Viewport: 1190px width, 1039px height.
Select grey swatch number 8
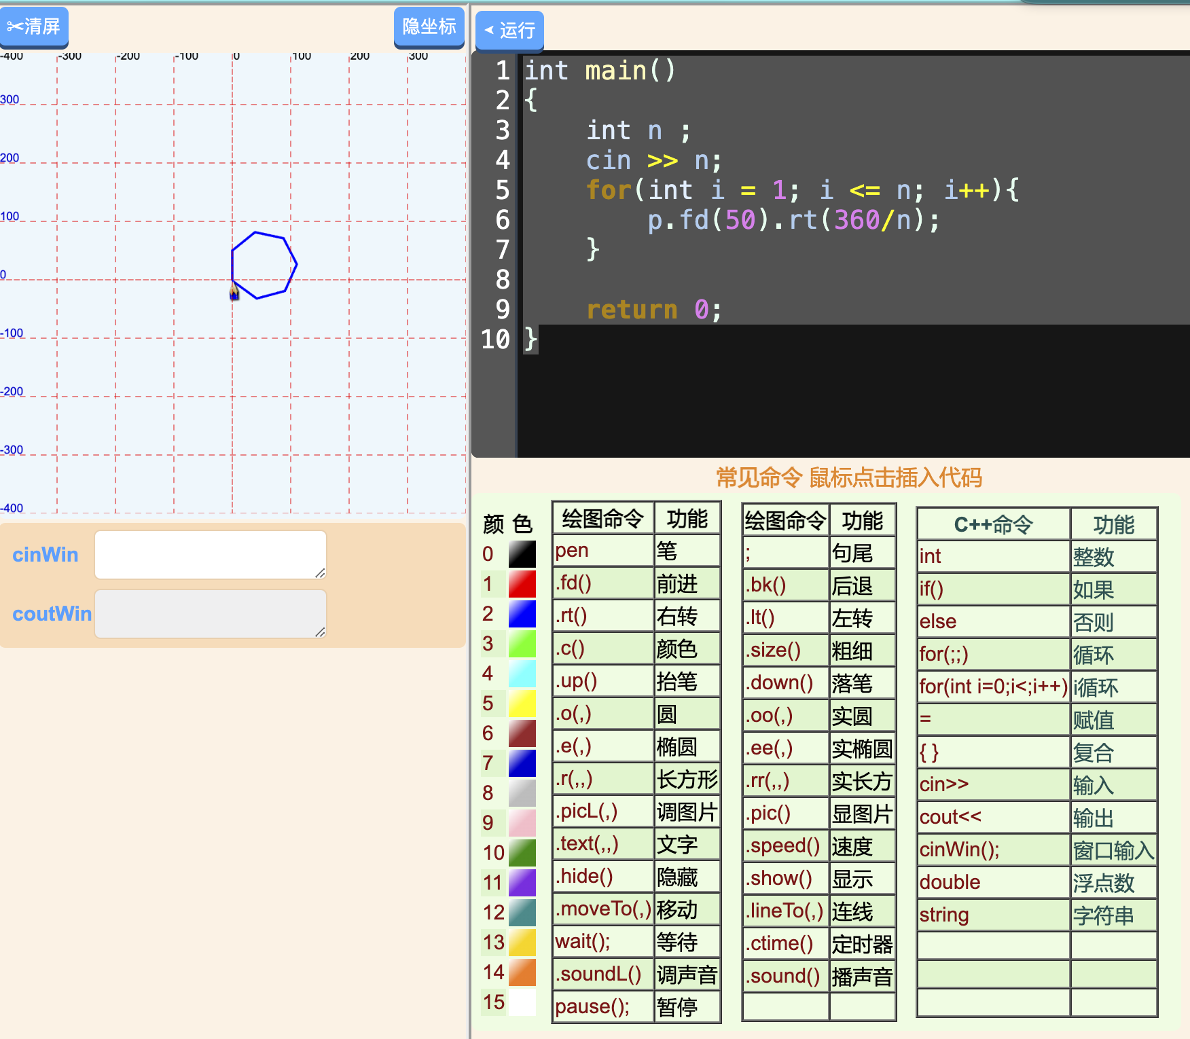(x=522, y=793)
